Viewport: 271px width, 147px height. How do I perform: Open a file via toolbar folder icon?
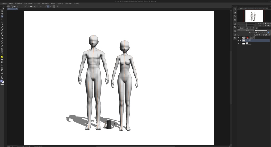point(14,6)
